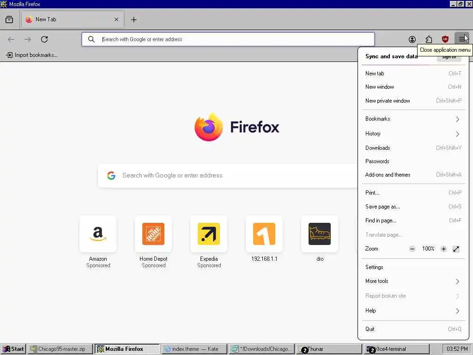Click the Firefox logo on the page
The width and height of the screenshot is (473, 355).
(x=209, y=127)
